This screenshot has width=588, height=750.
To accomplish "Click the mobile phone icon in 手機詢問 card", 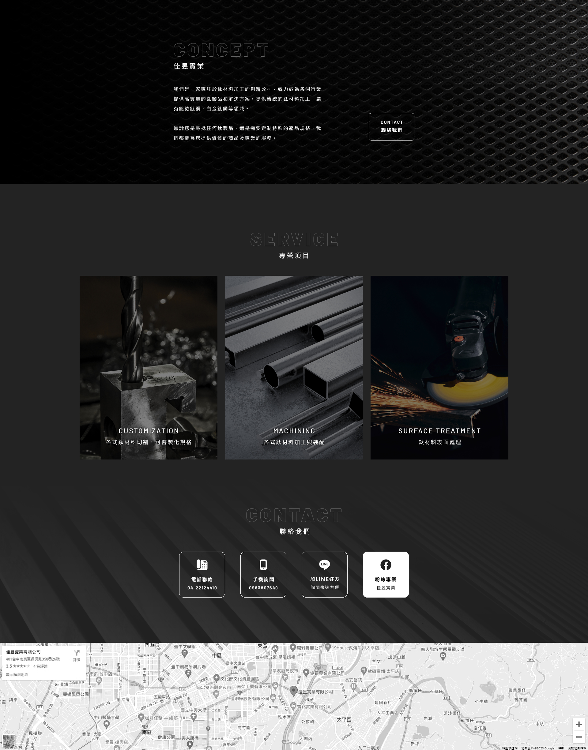I will coord(263,564).
